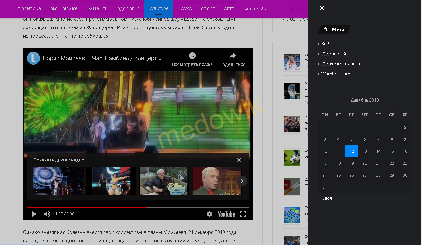This screenshot has width=422, height=245.
Task: Mute the video volume speaker icon
Action: click(x=47, y=214)
